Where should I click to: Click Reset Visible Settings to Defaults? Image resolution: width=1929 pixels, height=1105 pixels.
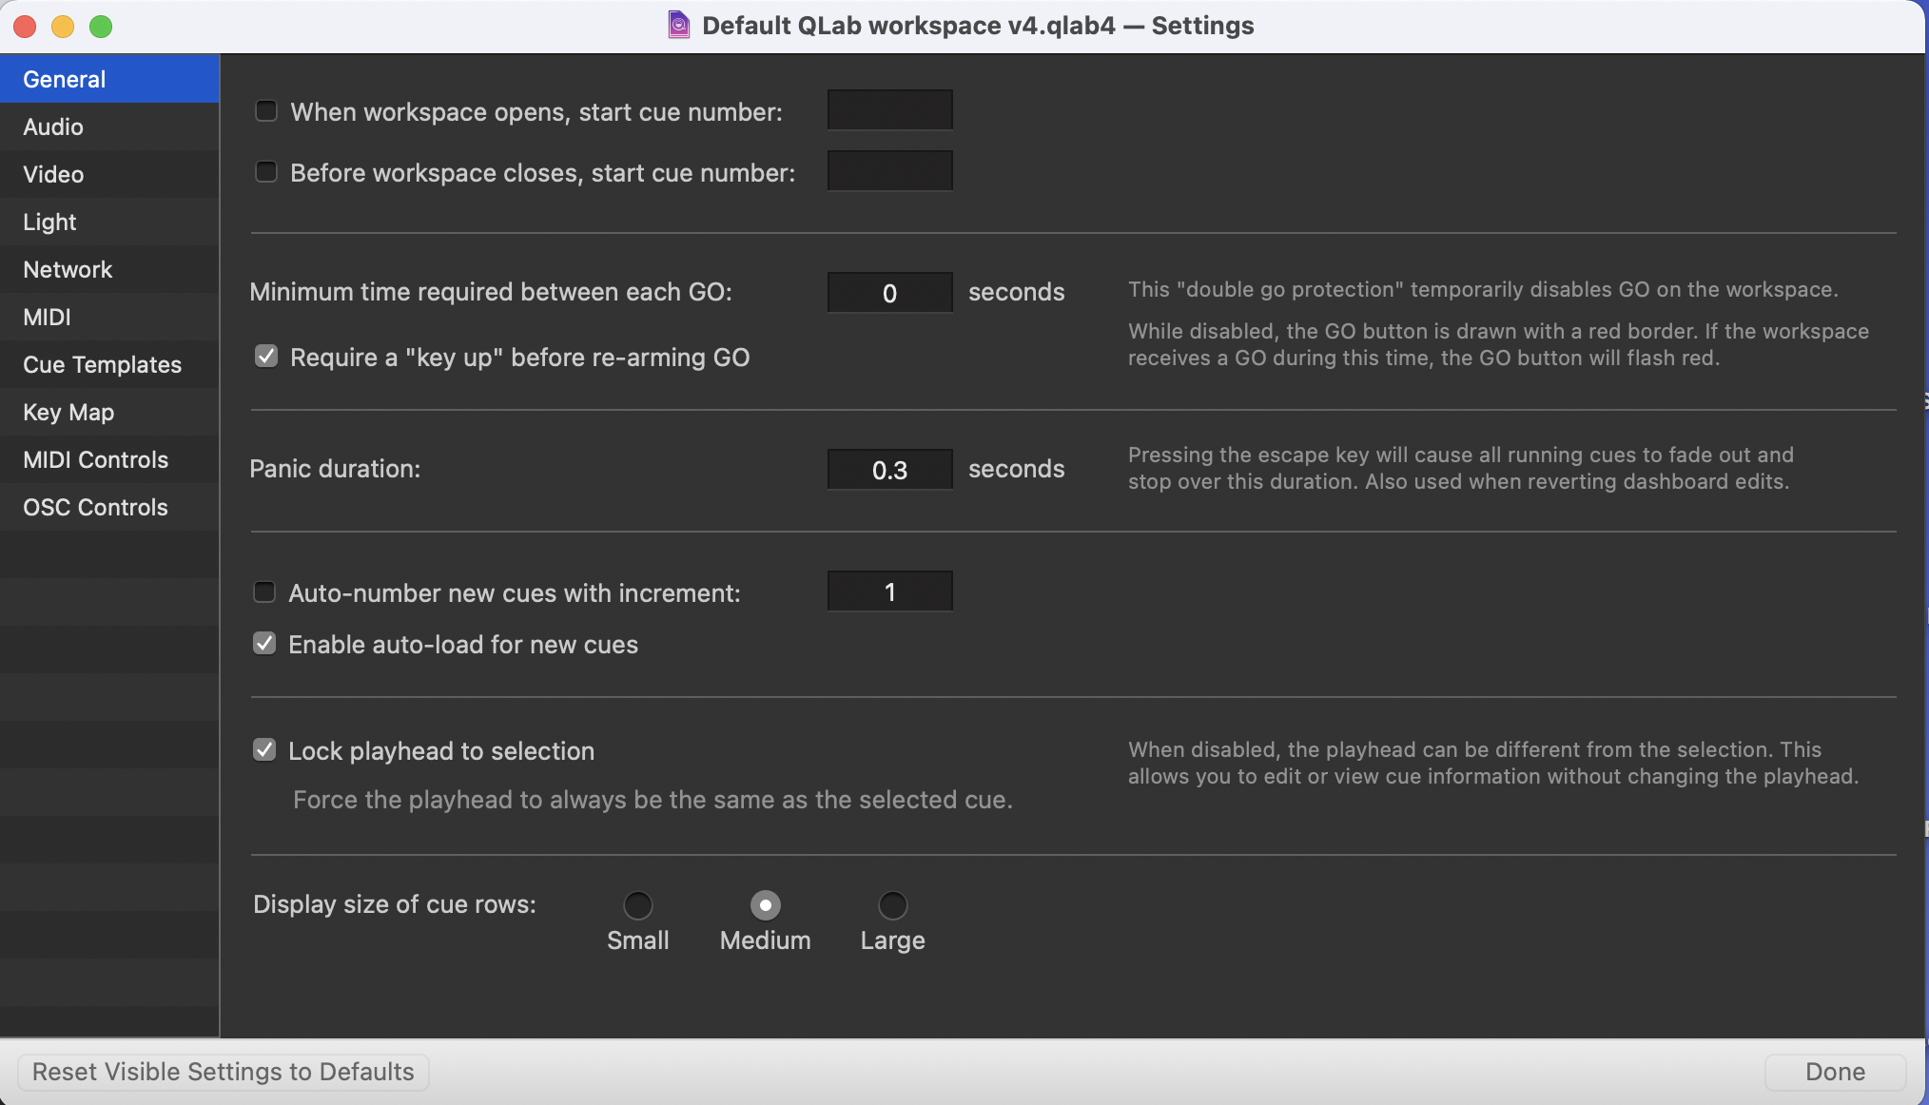222,1072
